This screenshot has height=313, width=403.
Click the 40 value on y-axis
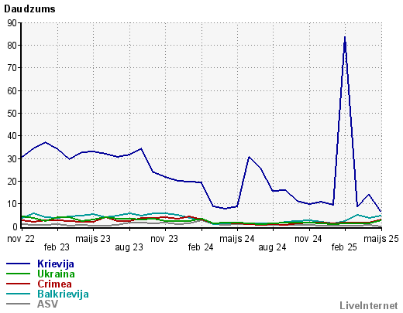[12, 136]
